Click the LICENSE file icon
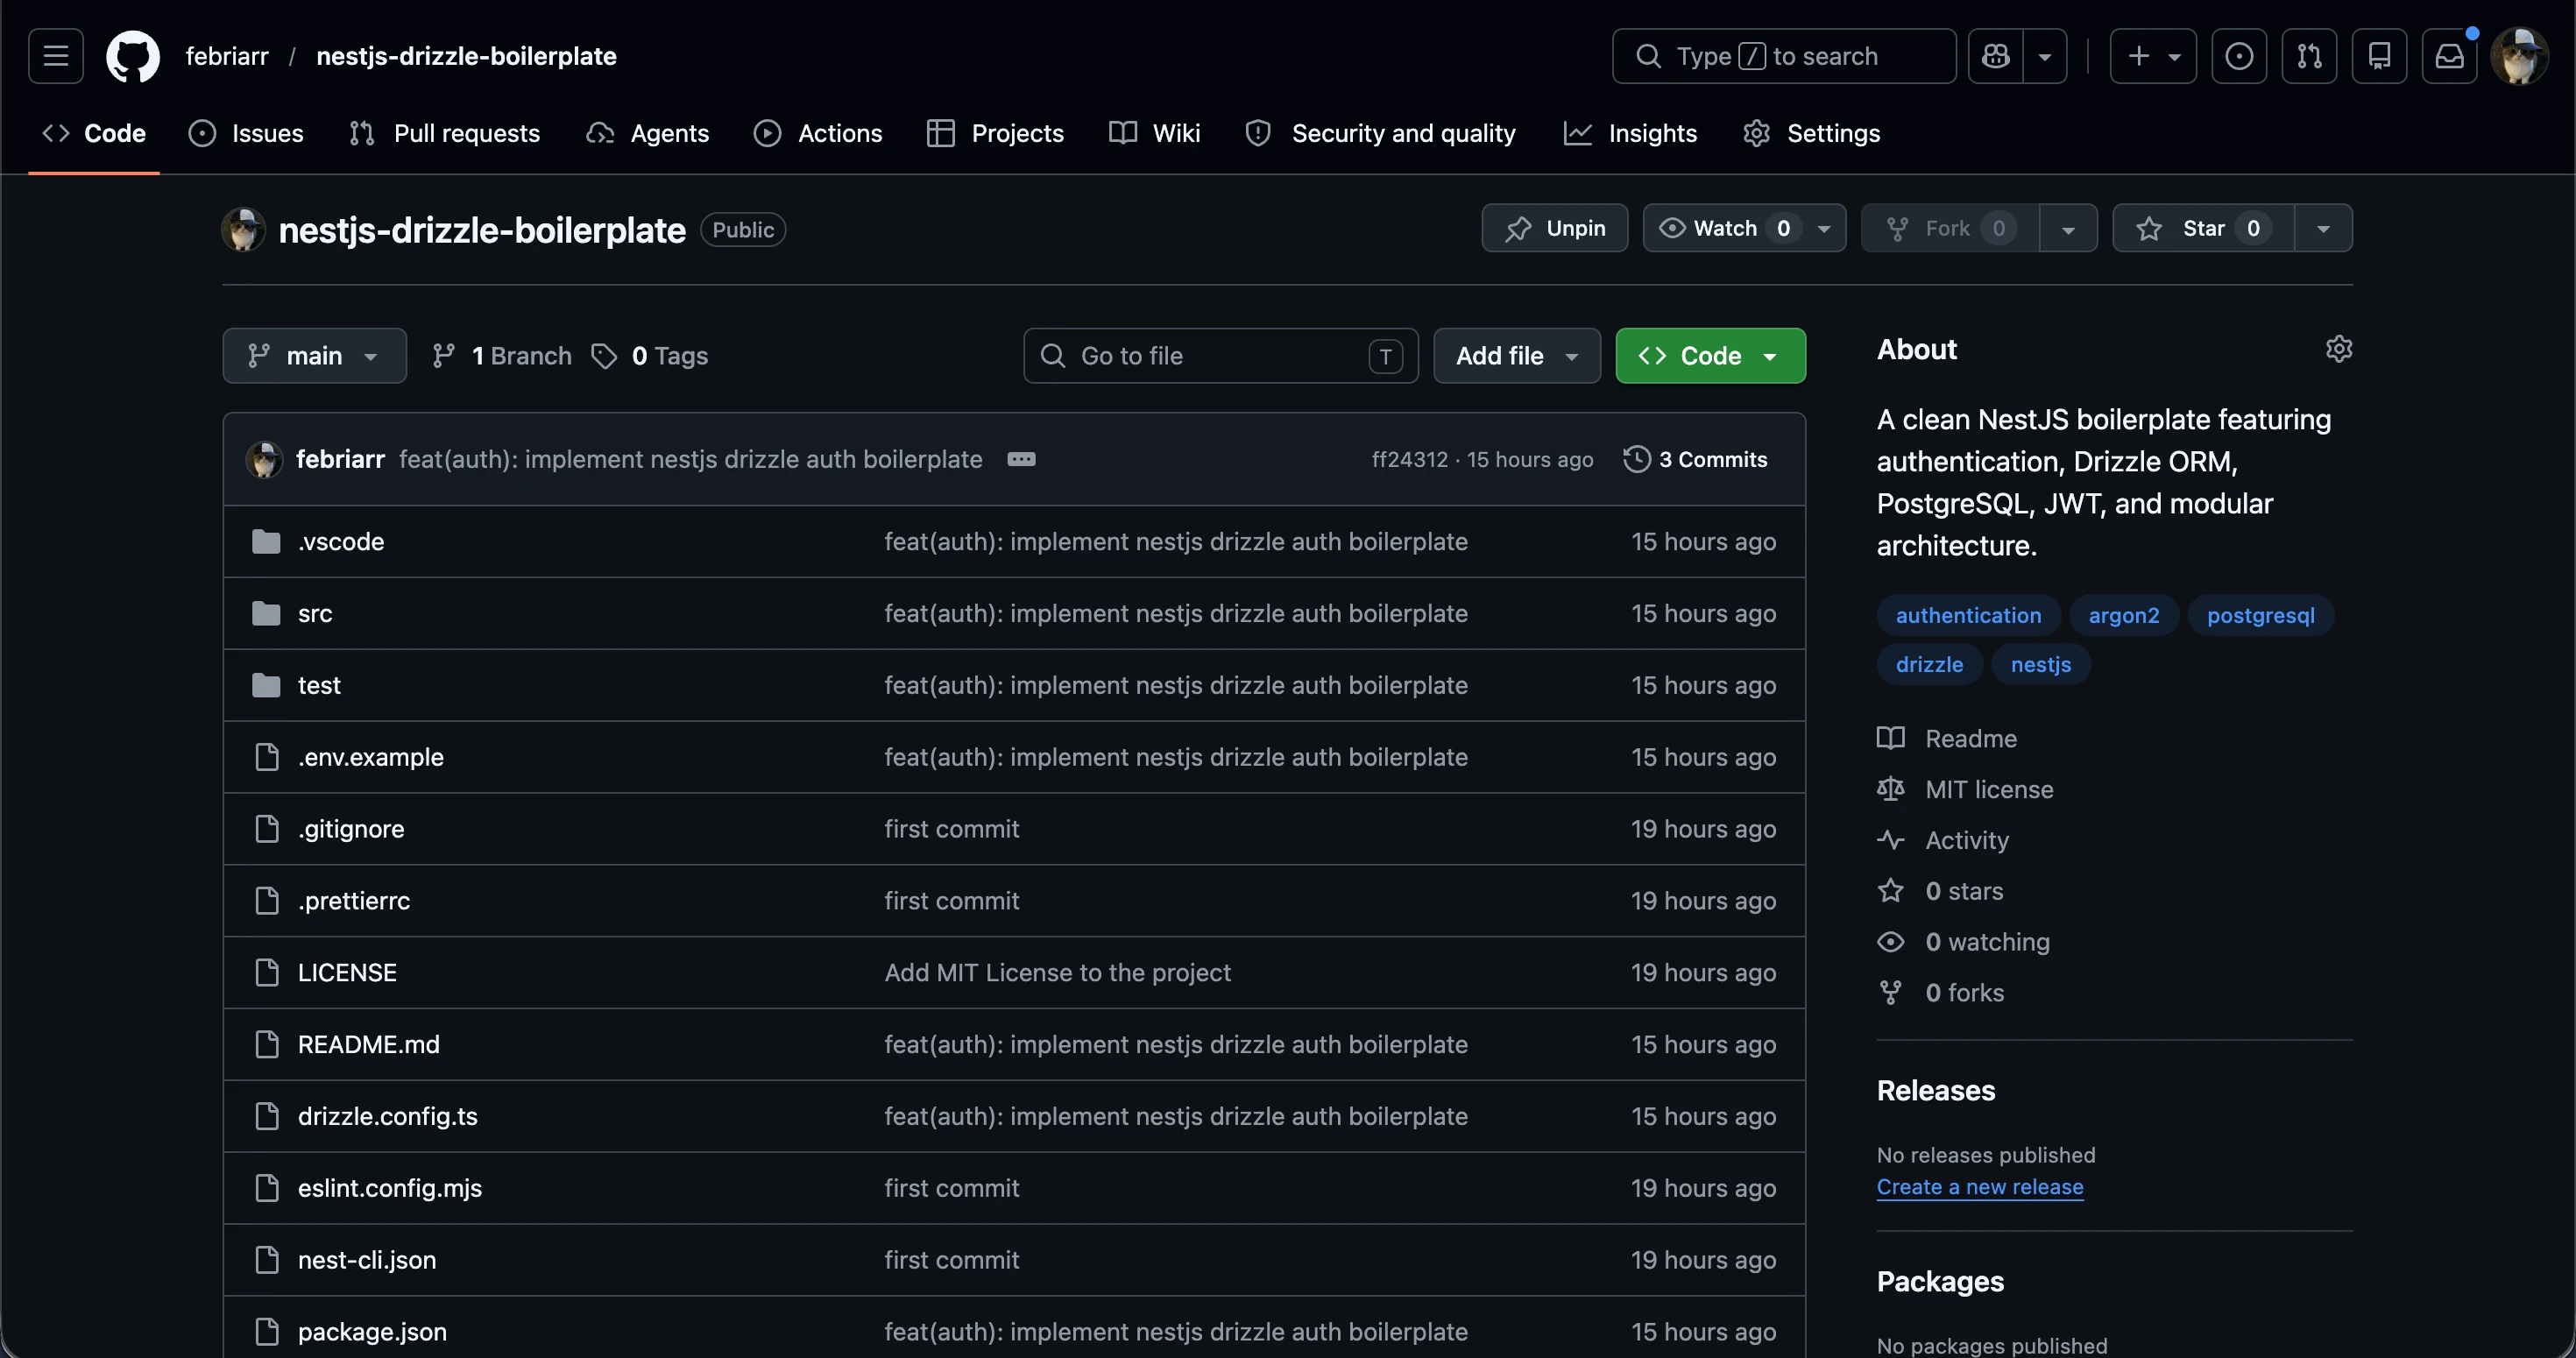2576x1358 pixels. 267,972
